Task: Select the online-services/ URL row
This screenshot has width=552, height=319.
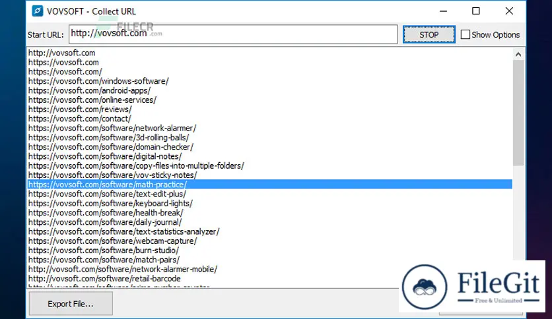Action: (270, 100)
